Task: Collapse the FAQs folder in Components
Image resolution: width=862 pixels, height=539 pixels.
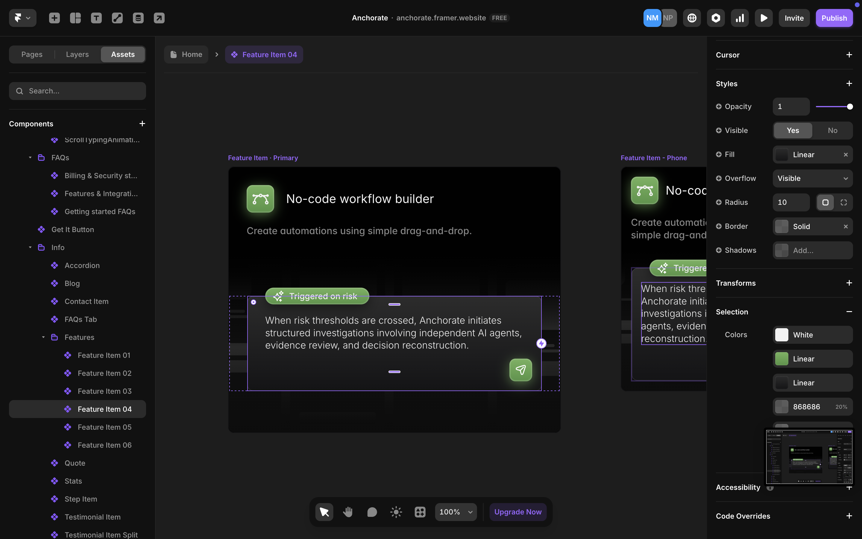Action: [30, 157]
